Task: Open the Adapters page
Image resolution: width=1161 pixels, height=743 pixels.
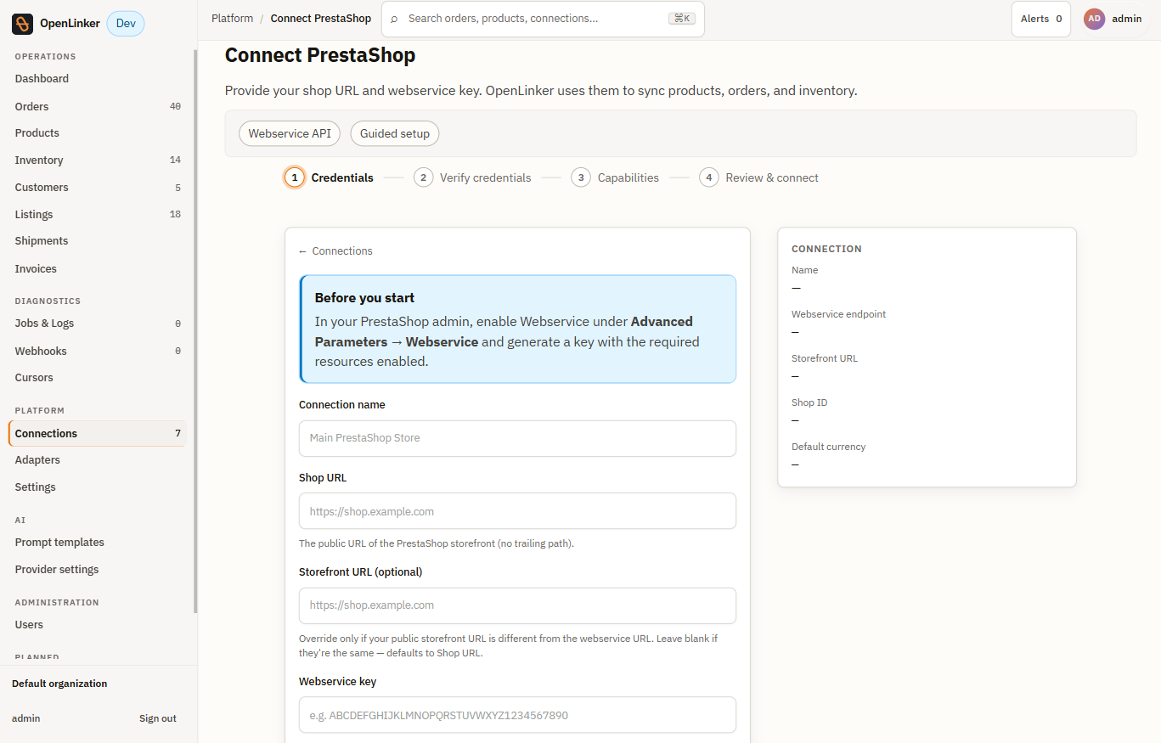Action: tap(97, 460)
